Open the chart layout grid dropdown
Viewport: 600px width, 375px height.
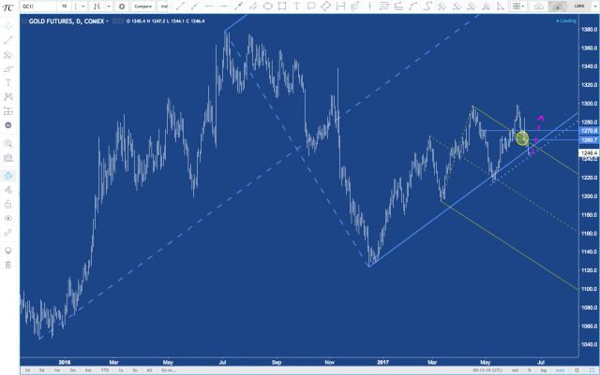518,7
